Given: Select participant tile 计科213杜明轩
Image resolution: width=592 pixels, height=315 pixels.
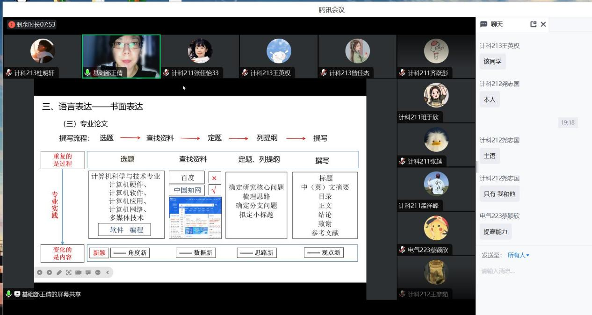Looking at the screenshot, I should tap(43, 56).
